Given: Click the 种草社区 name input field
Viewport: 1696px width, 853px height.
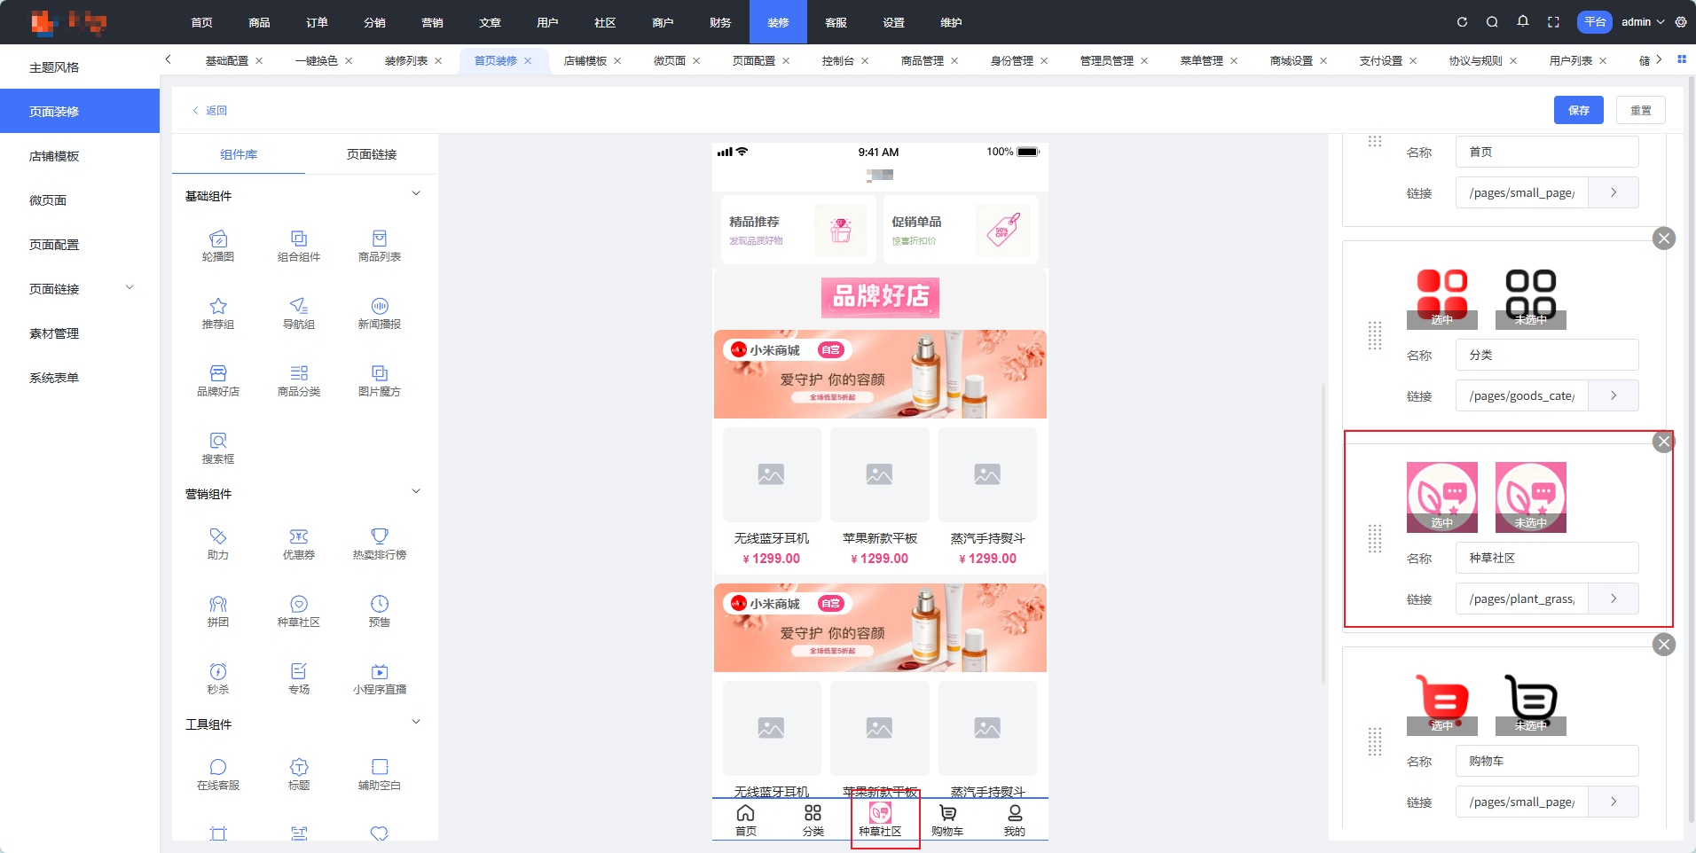Looking at the screenshot, I should pos(1546,558).
